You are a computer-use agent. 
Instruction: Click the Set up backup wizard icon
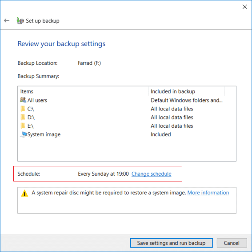click(x=20, y=20)
